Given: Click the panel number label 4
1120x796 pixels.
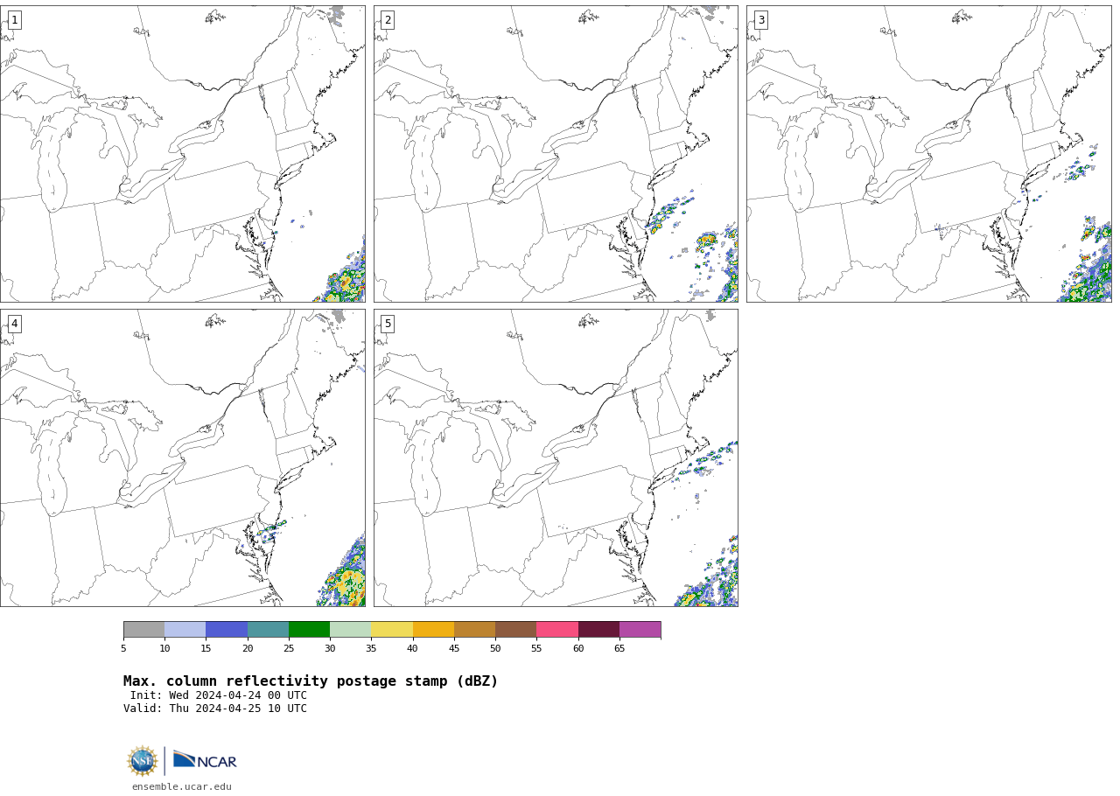Looking at the screenshot, I should [x=14, y=324].
